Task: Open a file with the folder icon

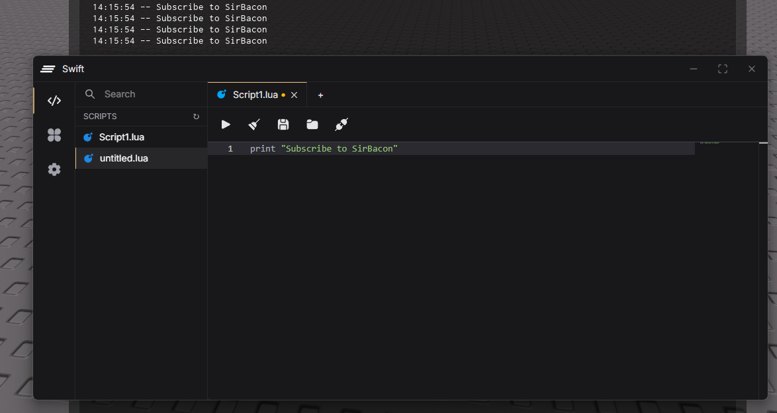Action: (312, 124)
